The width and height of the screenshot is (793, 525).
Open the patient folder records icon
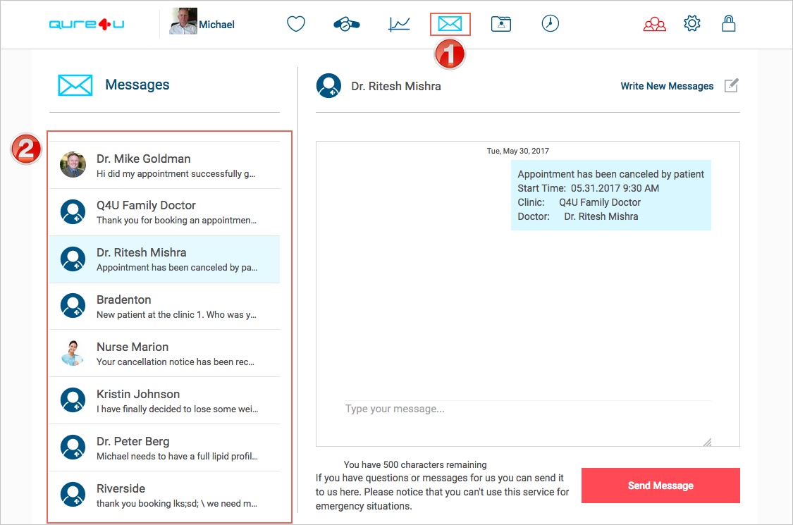500,24
